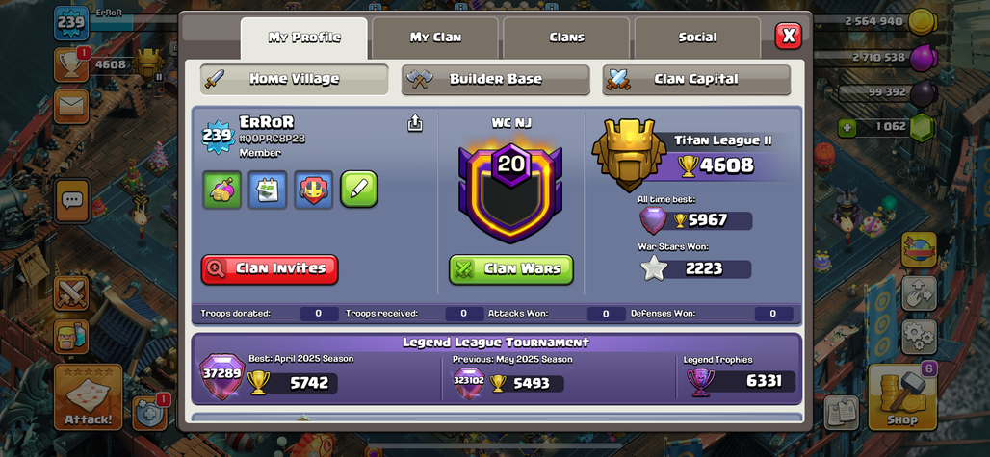This screenshot has width=990, height=457.
Task: Select the Home Village view
Action: (x=295, y=80)
